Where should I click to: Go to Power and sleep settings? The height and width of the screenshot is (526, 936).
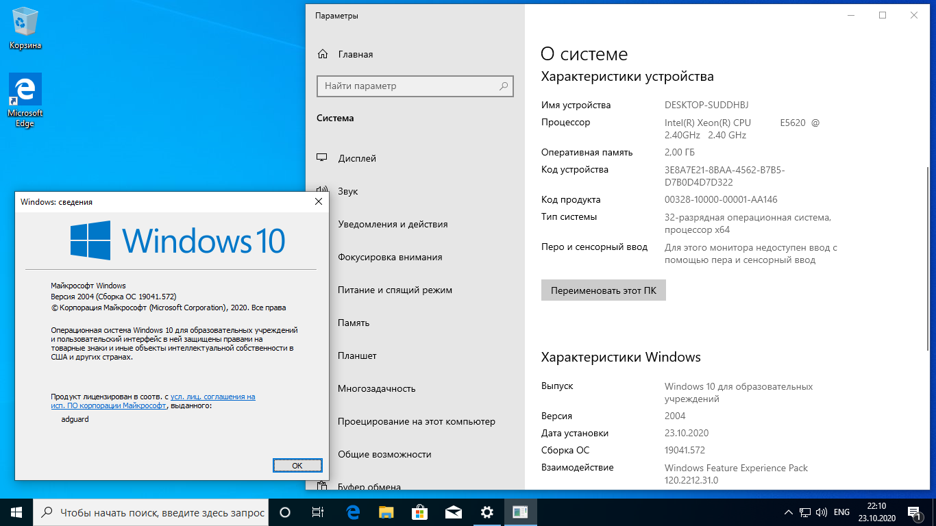[x=395, y=290]
